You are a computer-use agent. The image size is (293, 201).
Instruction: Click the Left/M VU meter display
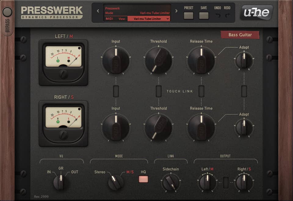[x=63, y=56]
